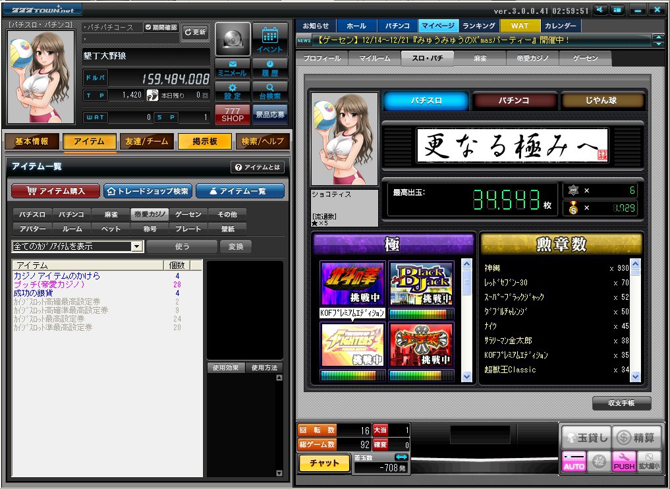Click the disc media icon button
Viewport: 670px width, 489px height.
(233, 40)
